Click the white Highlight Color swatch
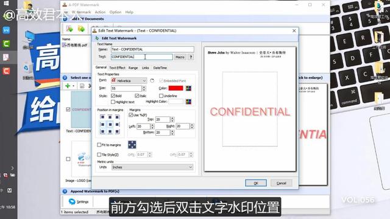390x219 pixels. coord(176,102)
